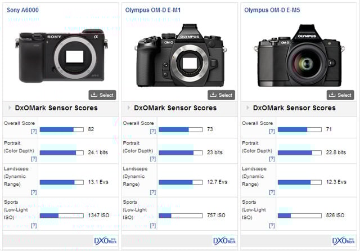
Task: Click the Sony A6000 camera image
Action: [61, 56]
